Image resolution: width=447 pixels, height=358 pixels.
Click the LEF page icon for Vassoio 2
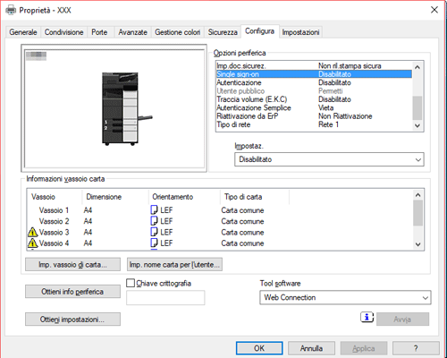click(x=154, y=221)
